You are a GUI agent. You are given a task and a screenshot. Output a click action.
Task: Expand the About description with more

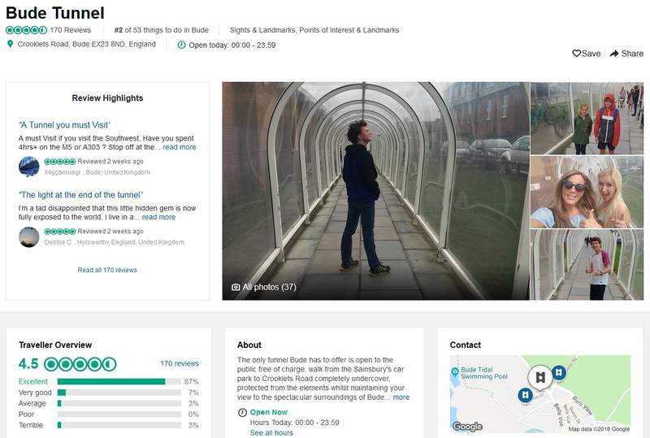coord(401,397)
